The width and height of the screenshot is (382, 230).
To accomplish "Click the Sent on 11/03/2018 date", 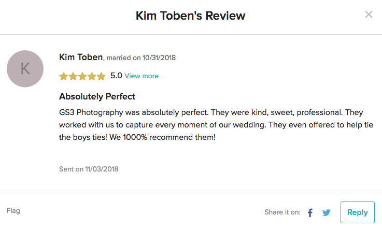I will (89, 169).
